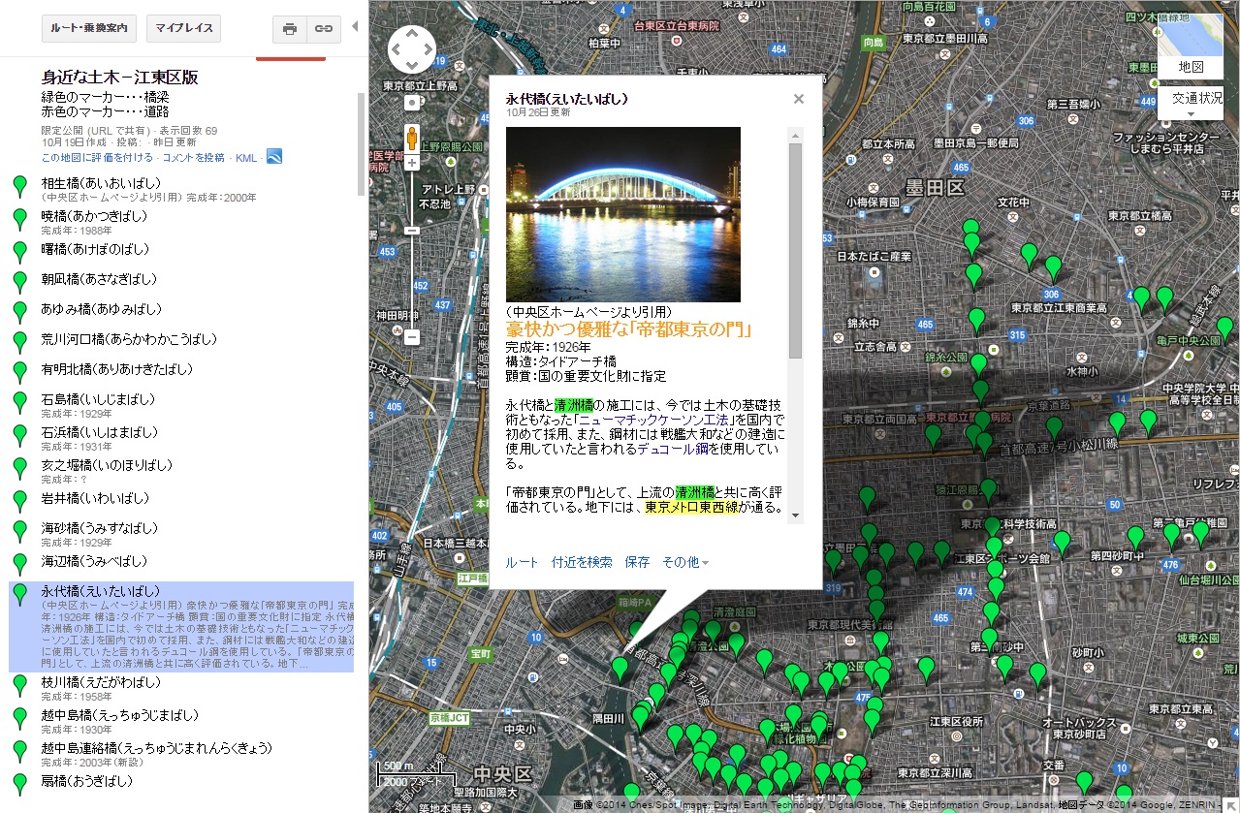The width and height of the screenshot is (1240, 813).
Task: Click the pan-up arrow on navigation control
Action: (412, 34)
